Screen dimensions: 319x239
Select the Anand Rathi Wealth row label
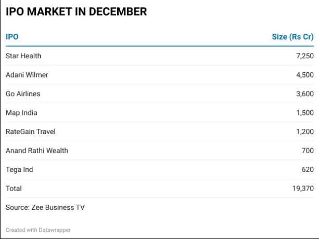coord(37,151)
